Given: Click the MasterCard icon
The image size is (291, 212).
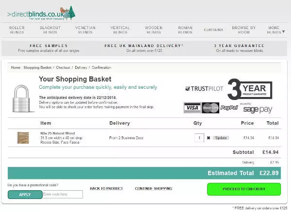Looking at the screenshot, I should [x=210, y=107].
